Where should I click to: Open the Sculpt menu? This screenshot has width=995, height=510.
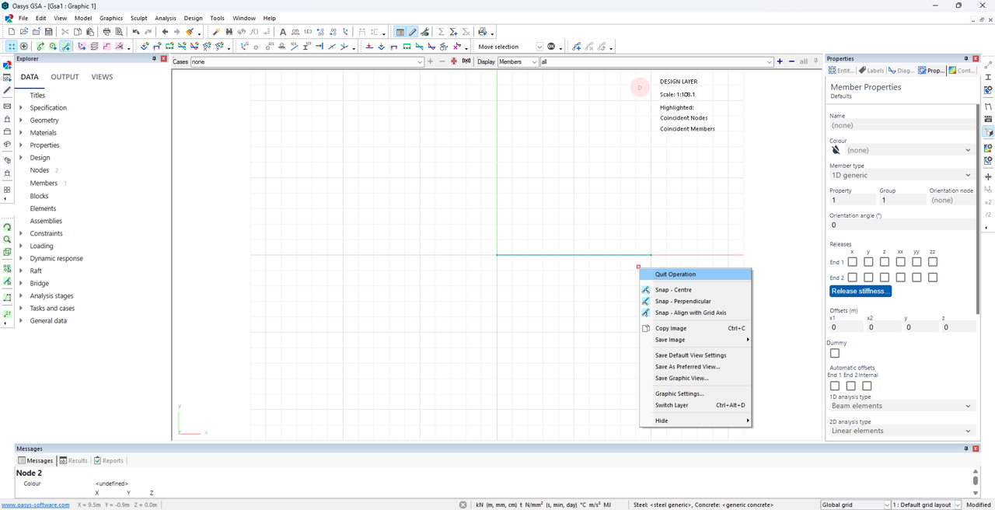coord(138,18)
